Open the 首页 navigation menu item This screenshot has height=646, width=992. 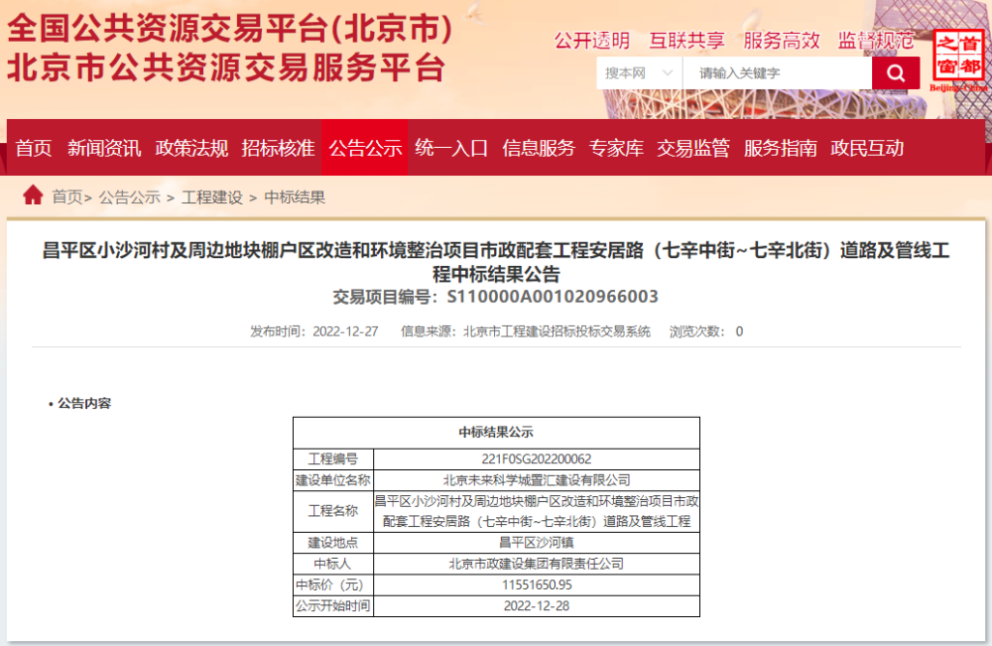click(x=34, y=148)
